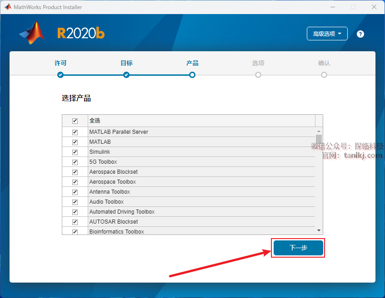The width and height of the screenshot is (385, 298).
Task: Toggle the 5G Toolbox checkbox
Action: (75, 162)
